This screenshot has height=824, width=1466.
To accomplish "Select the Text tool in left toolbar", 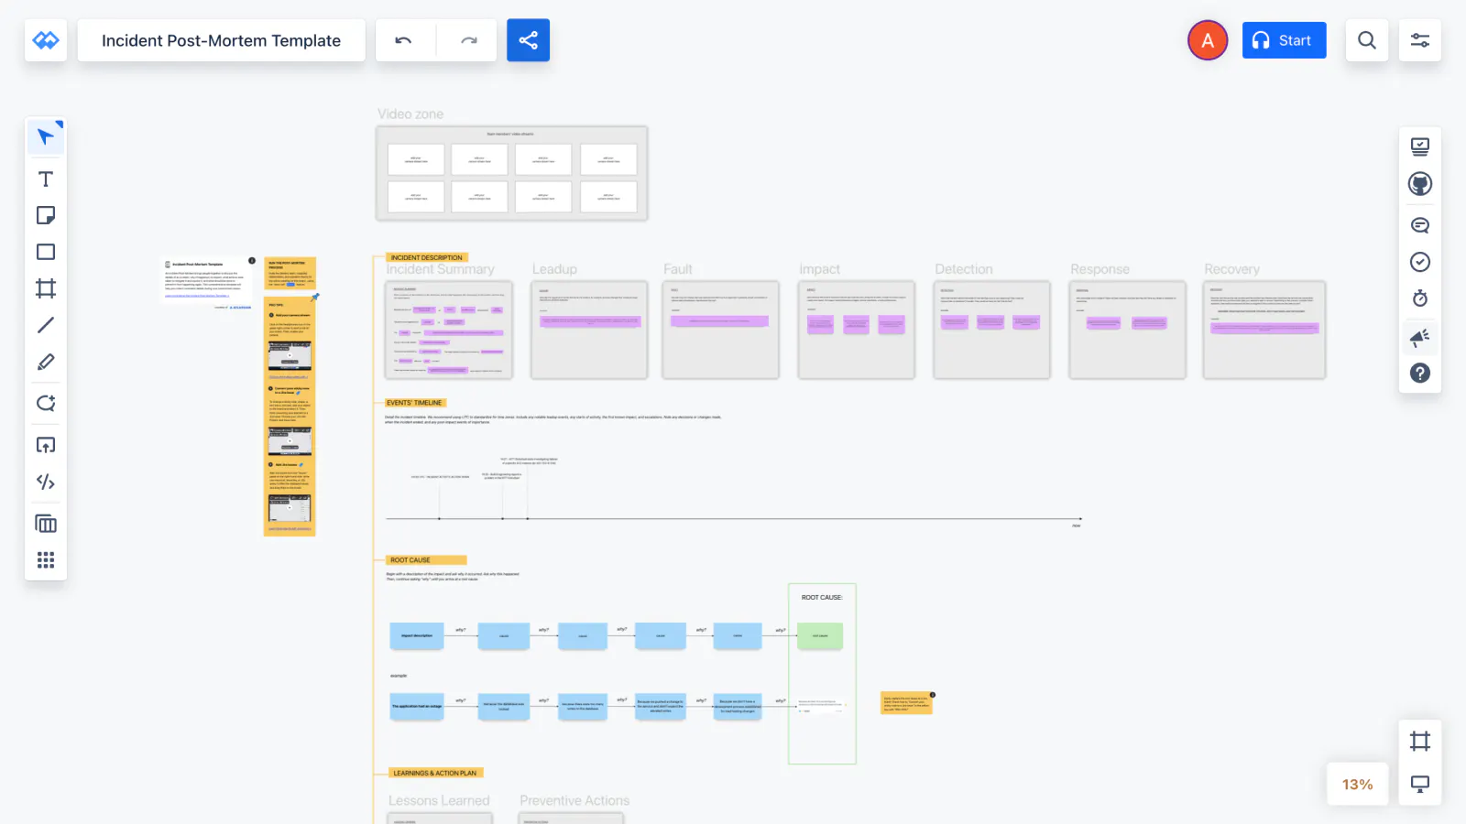I will tap(46, 179).
